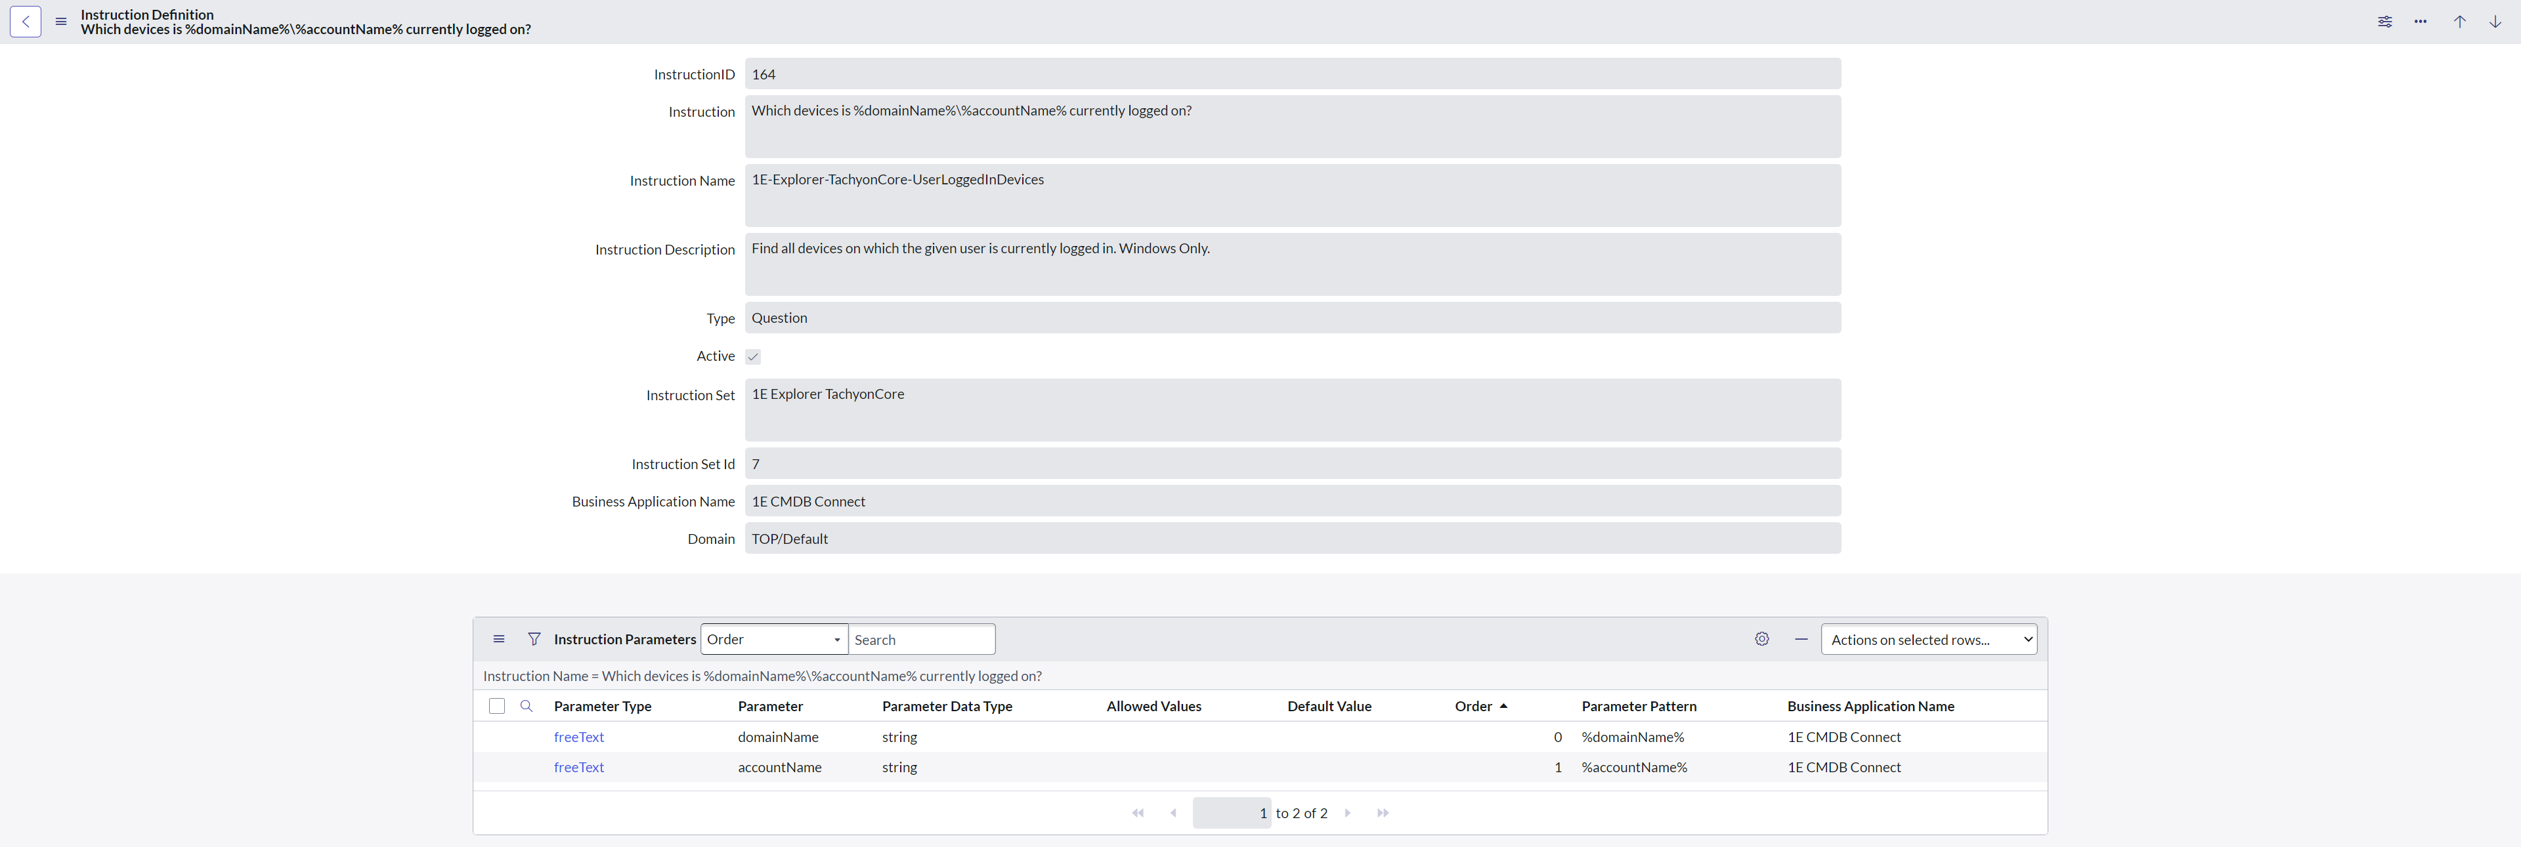
Task: Click the Instruction Definition header title
Action: [x=147, y=14]
